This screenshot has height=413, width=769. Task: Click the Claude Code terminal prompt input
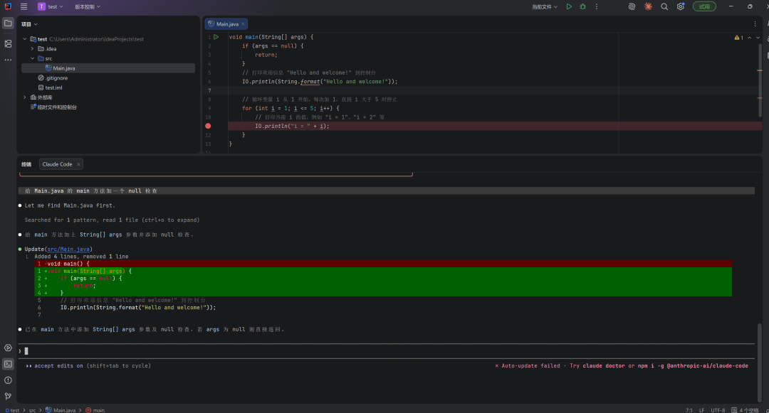[214, 350]
